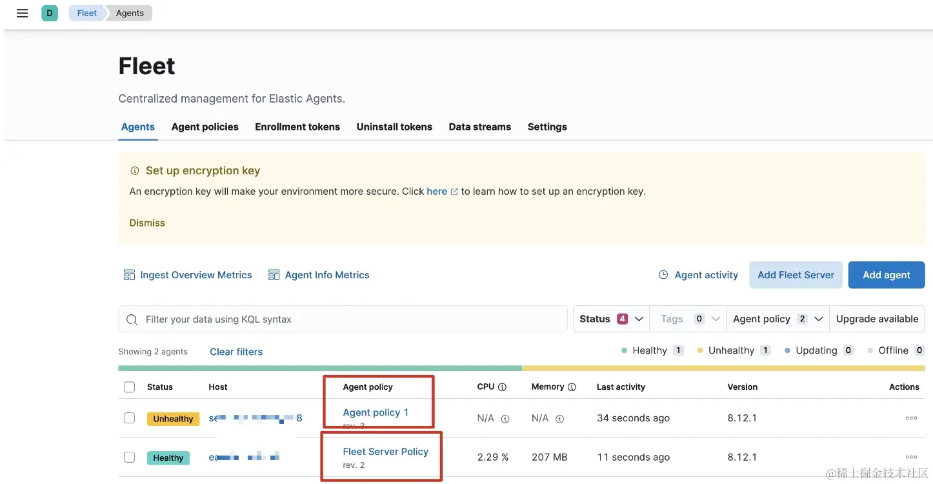Check the Healthy agent row checkbox
Viewport: 933px width, 484px height.
pos(130,458)
